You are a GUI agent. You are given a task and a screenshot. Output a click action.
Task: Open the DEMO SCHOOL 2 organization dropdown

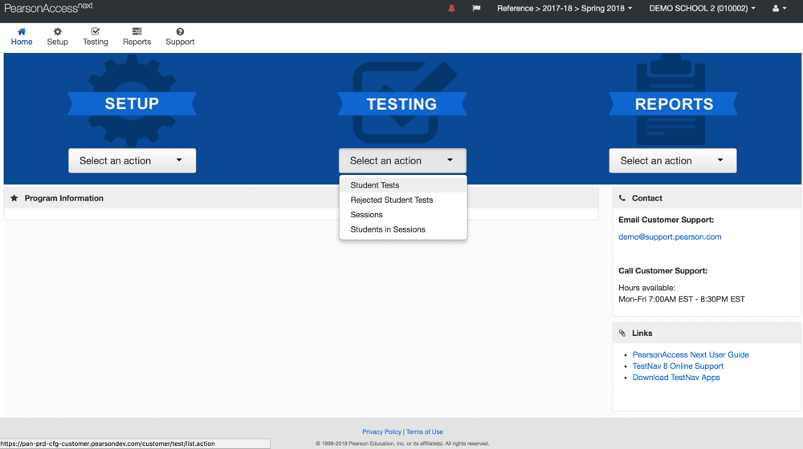tap(702, 9)
